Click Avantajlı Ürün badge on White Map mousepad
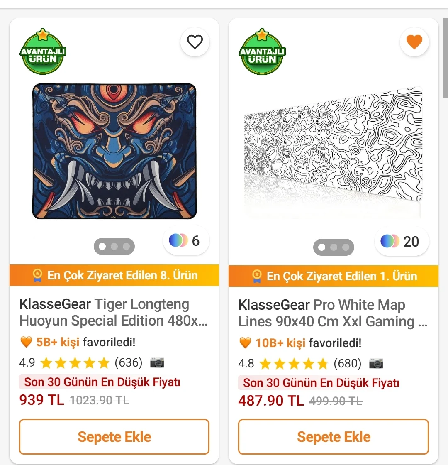The image size is (448, 465). [262, 52]
